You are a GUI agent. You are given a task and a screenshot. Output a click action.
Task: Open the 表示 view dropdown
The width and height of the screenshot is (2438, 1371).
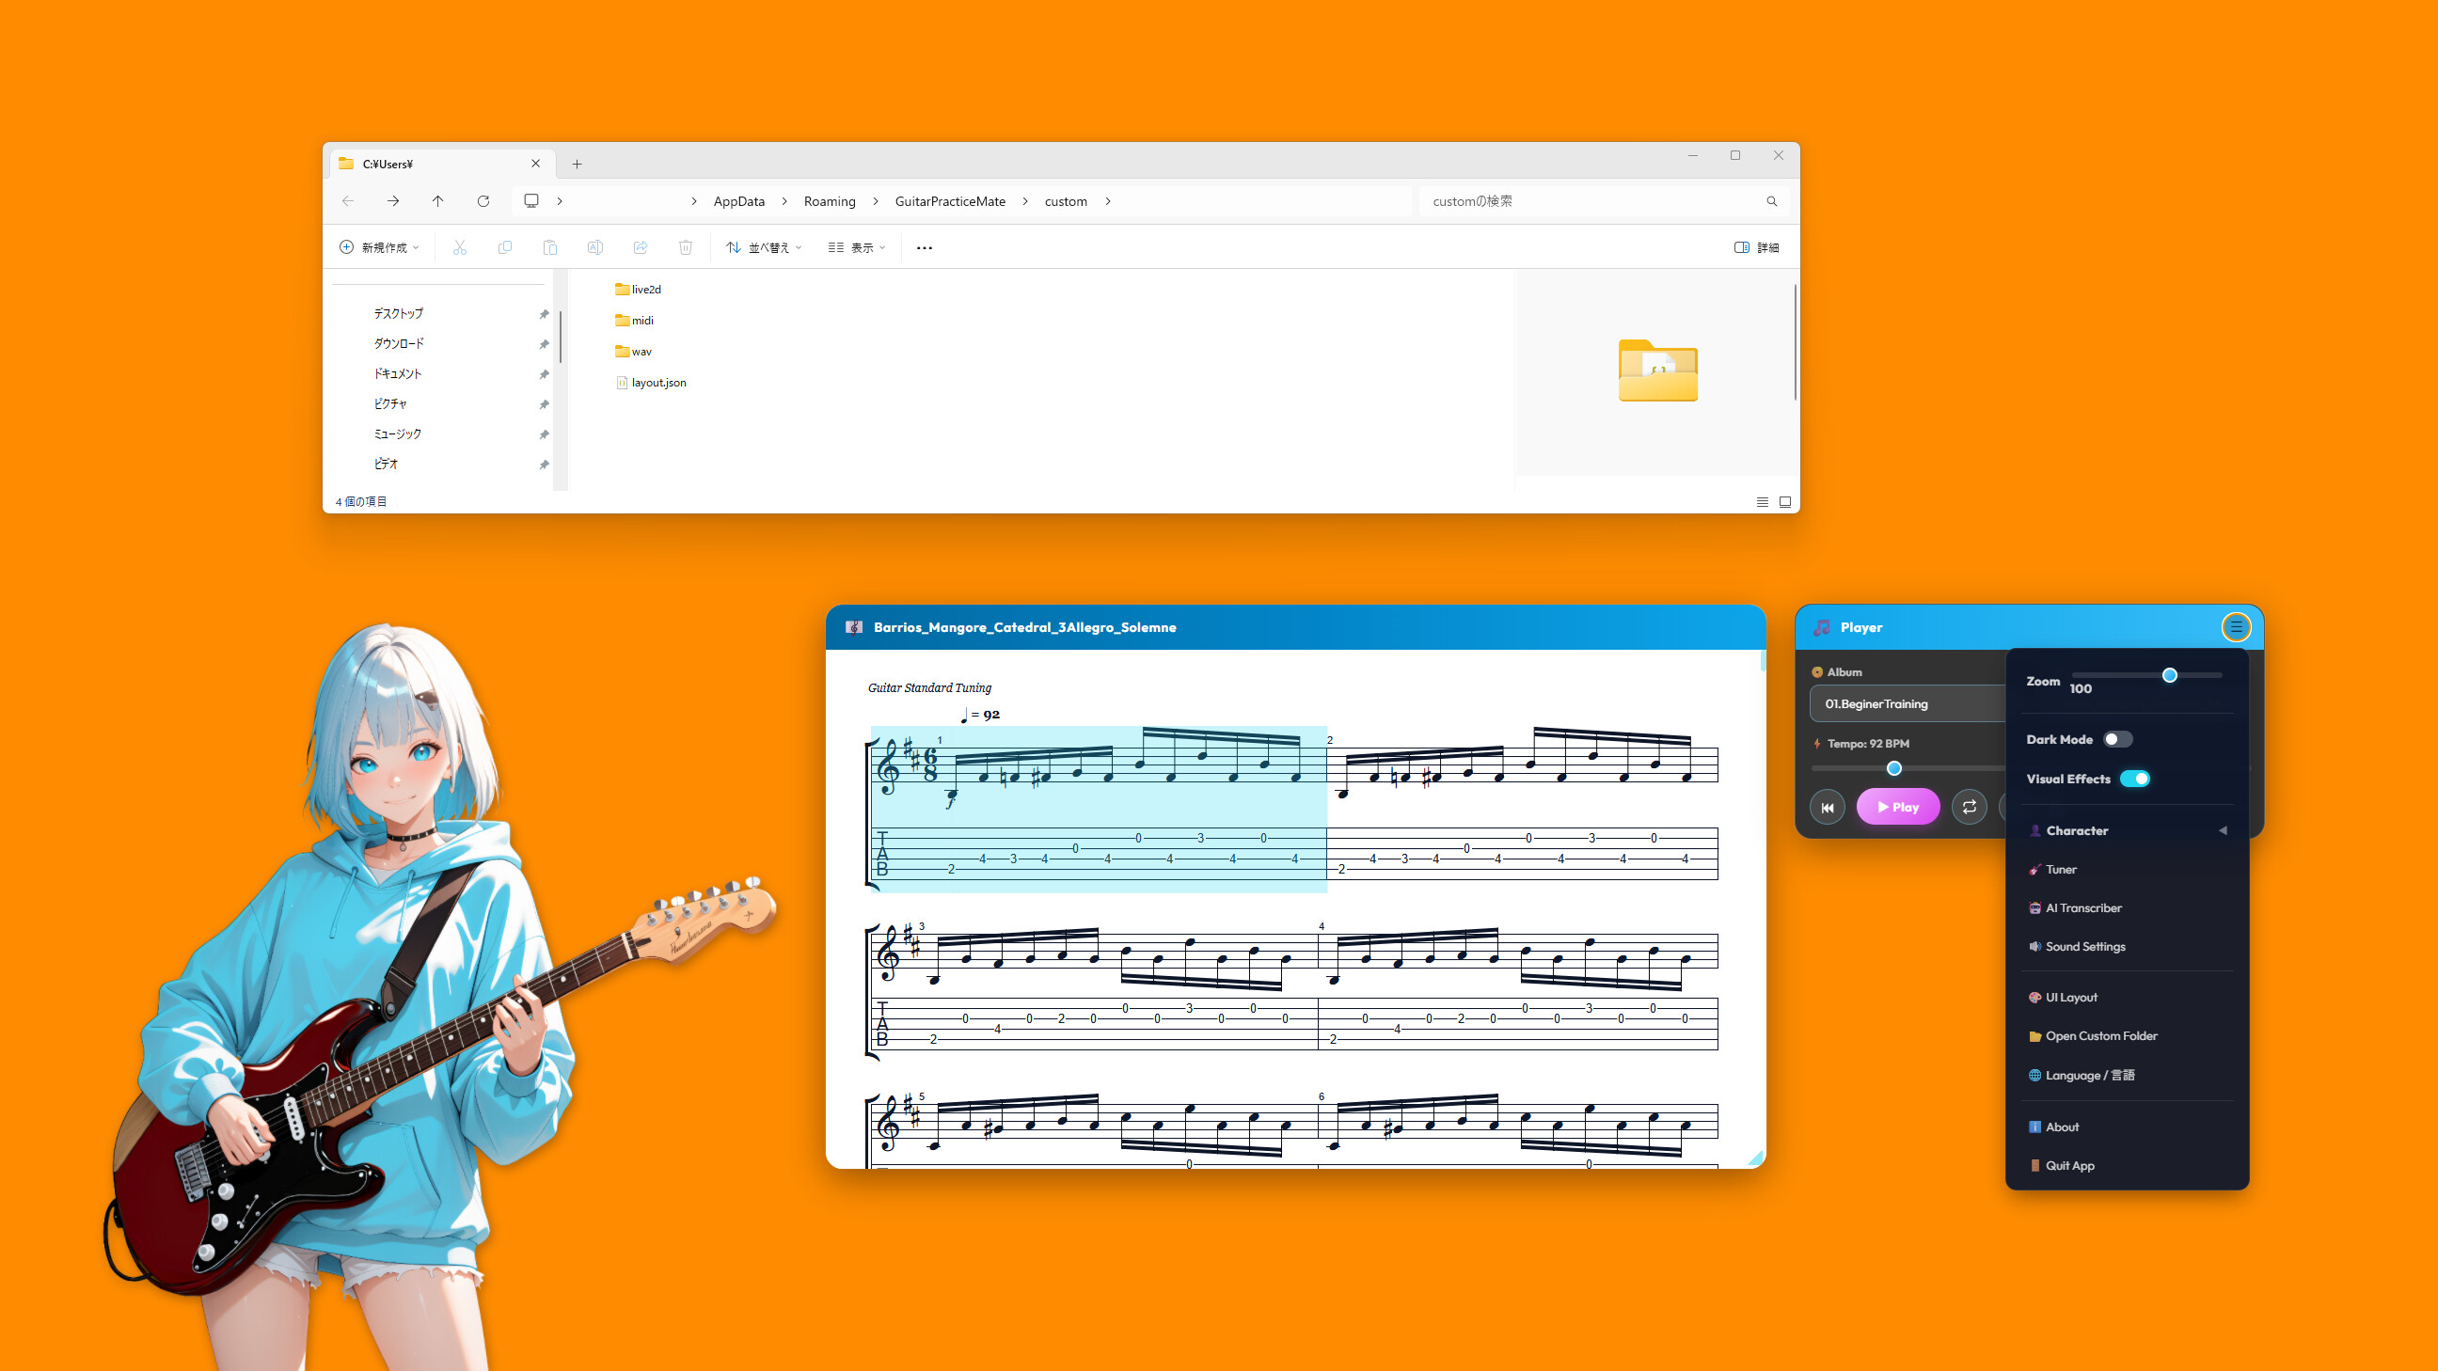[x=857, y=247]
